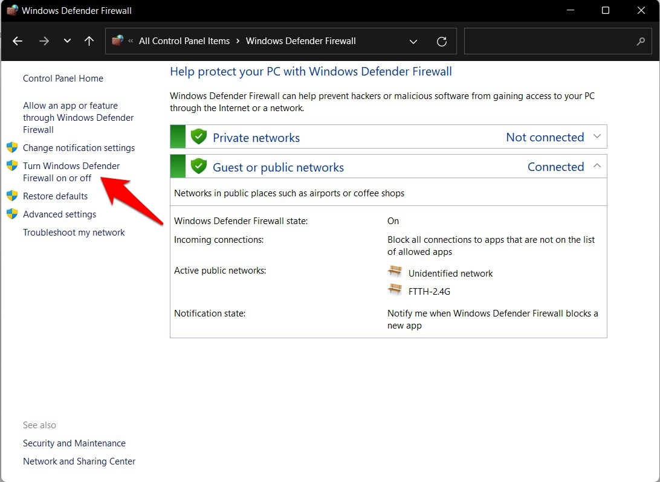The height and width of the screenshot is (482, 660).
Task: Click the Forward navigation arrow
Action: [x=44, y=41]
